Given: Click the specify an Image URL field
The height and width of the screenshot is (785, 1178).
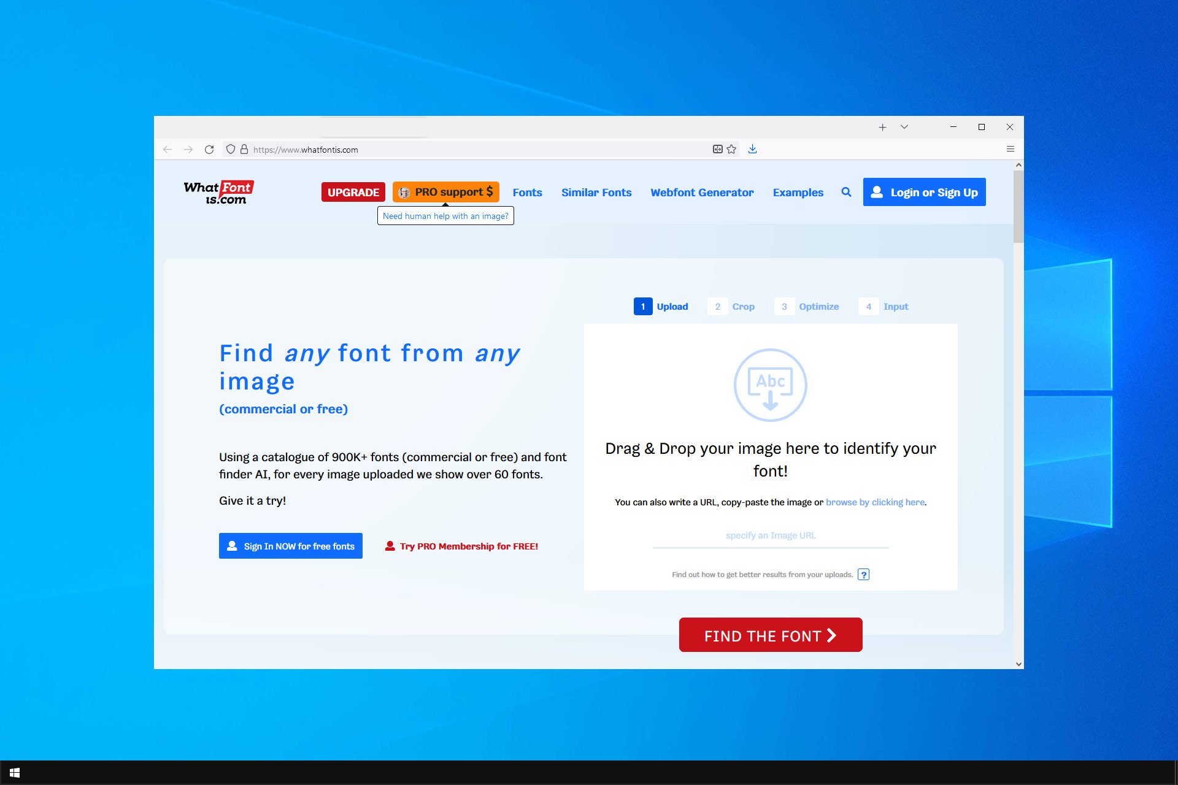Looking at the screenshot, I should (771, 535).
